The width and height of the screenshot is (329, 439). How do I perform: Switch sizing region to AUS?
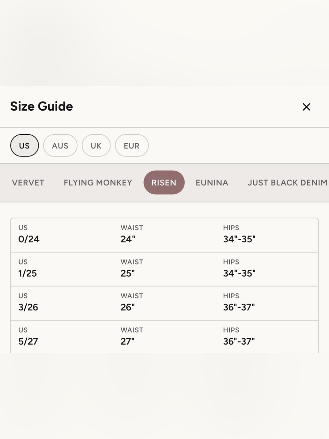[x=60, y=145]
